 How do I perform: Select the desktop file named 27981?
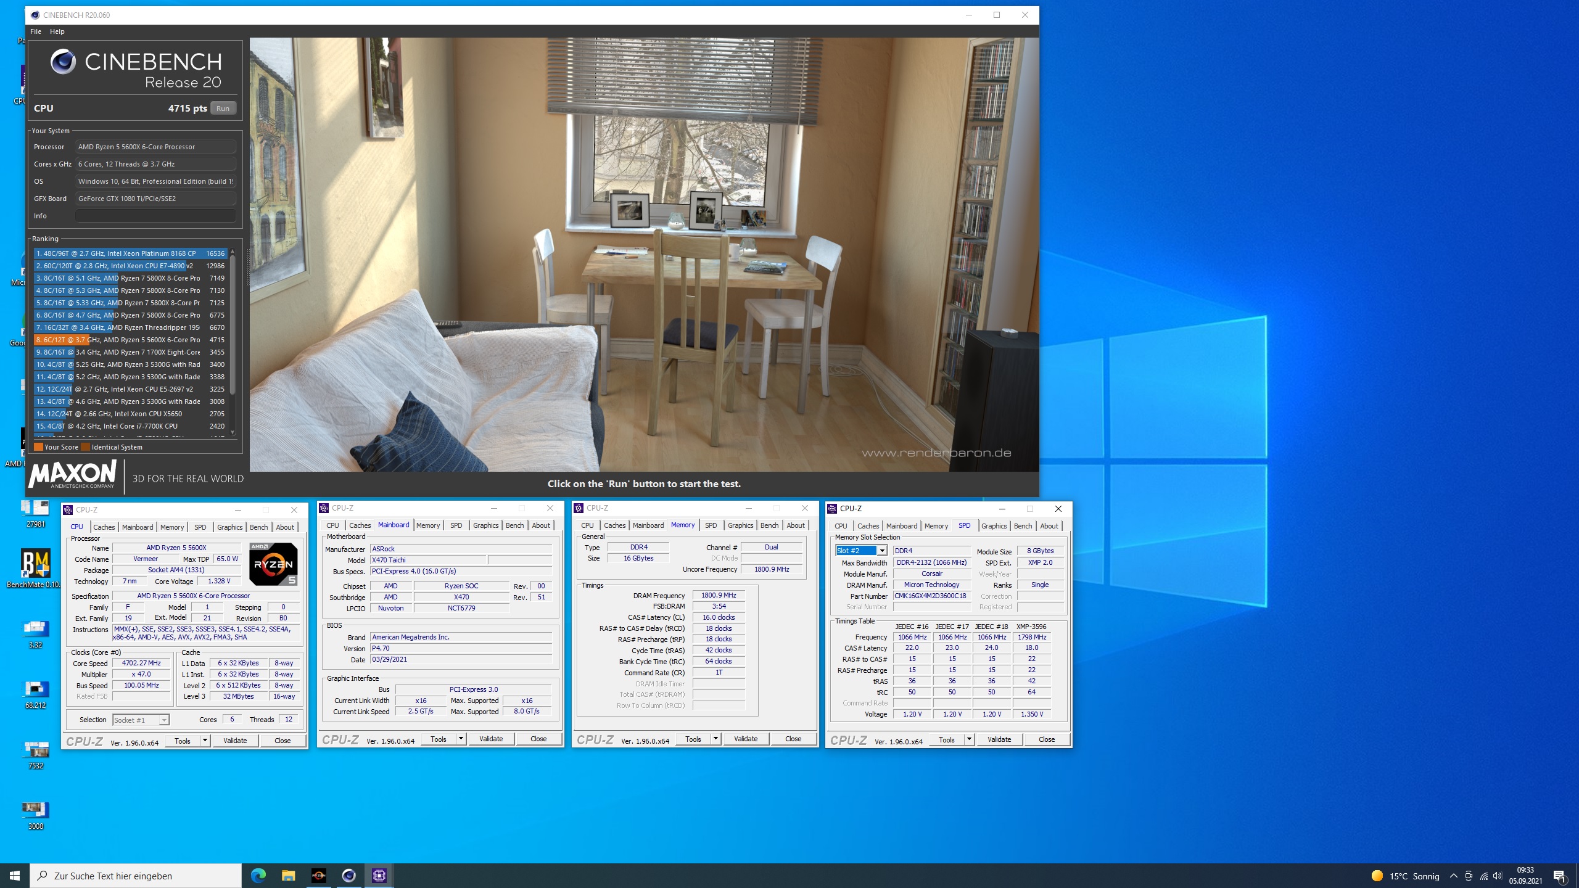point(35,514)
